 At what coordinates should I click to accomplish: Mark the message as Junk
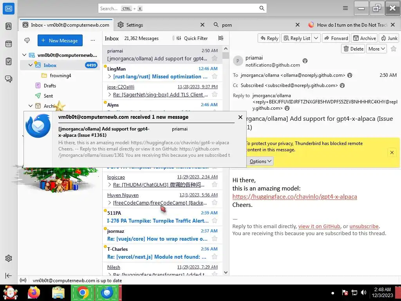tap(389, 38)
